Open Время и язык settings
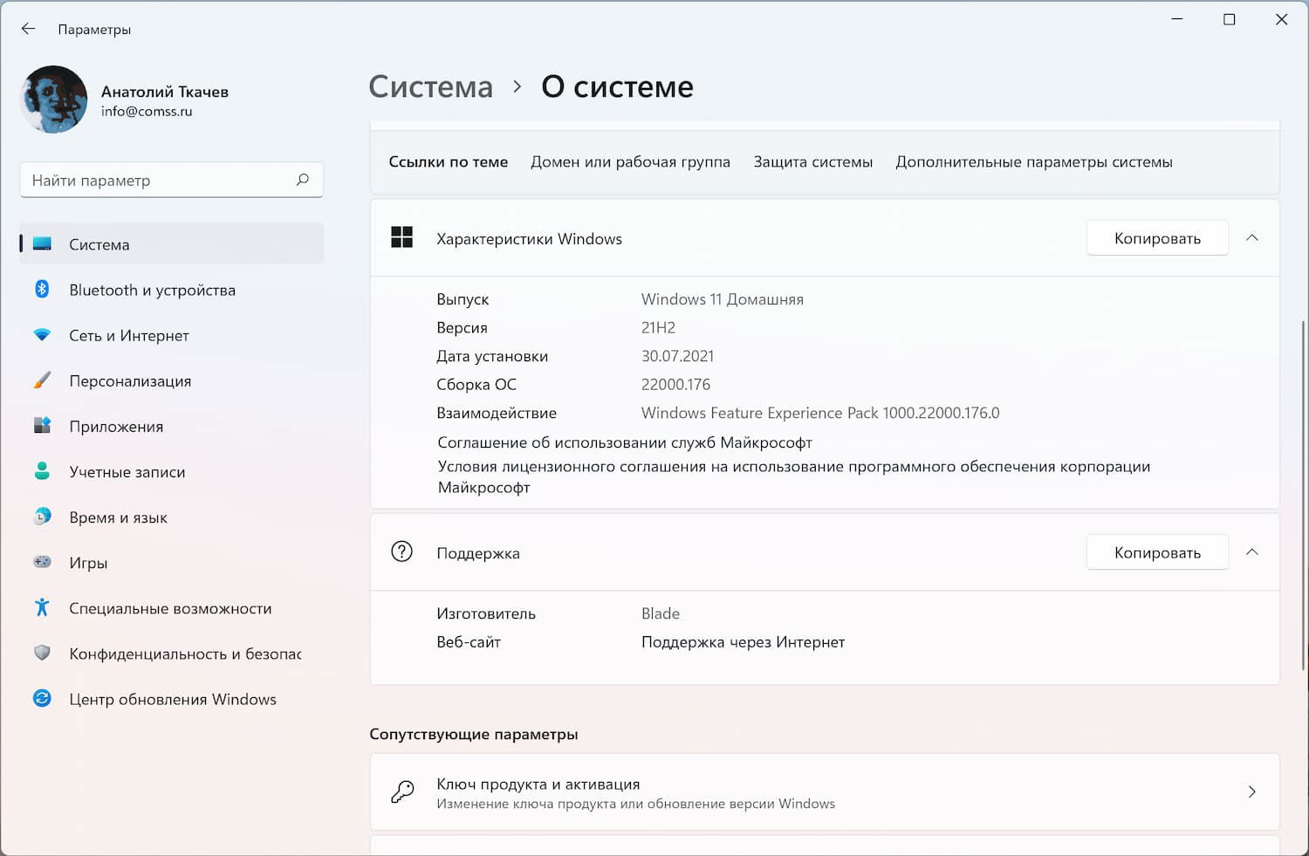Screen dimensions: 1309x856 click(x=117, y=517)
